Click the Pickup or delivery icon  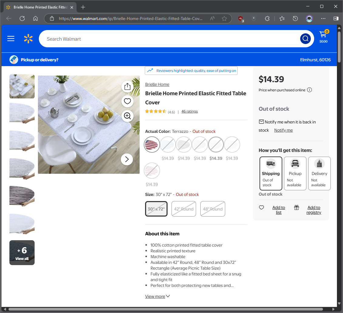tap(14, 60)
